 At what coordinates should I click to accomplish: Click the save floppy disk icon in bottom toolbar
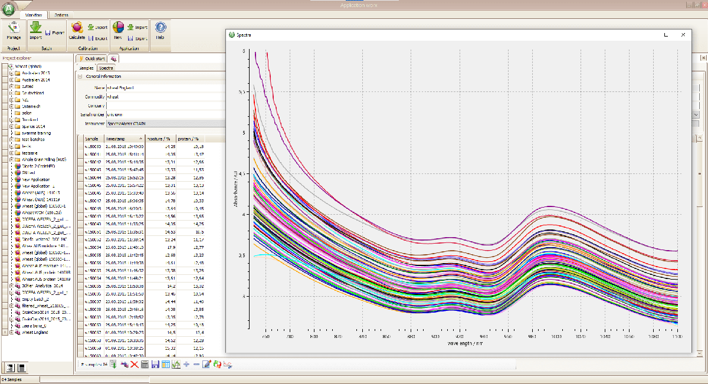155,365
